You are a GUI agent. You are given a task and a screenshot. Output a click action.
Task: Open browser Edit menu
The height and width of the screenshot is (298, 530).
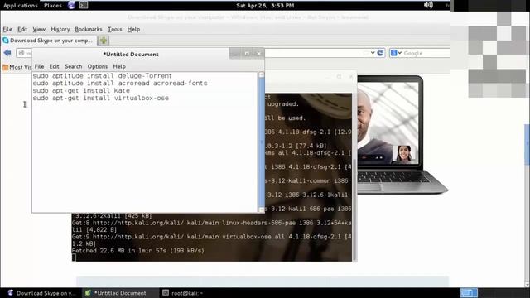click(22, 30)
